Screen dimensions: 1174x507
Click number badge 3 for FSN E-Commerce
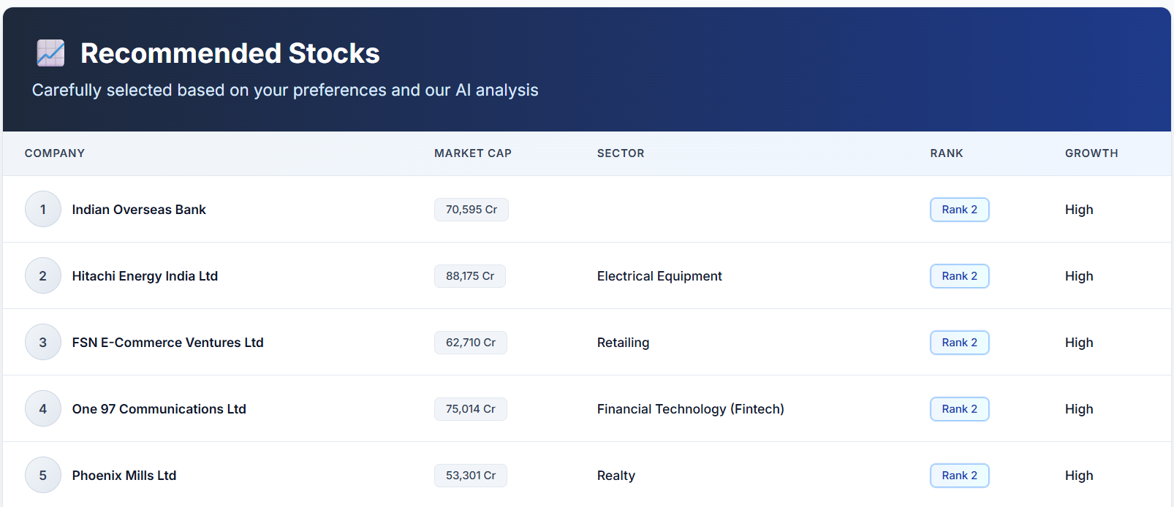tap(43, 343)
